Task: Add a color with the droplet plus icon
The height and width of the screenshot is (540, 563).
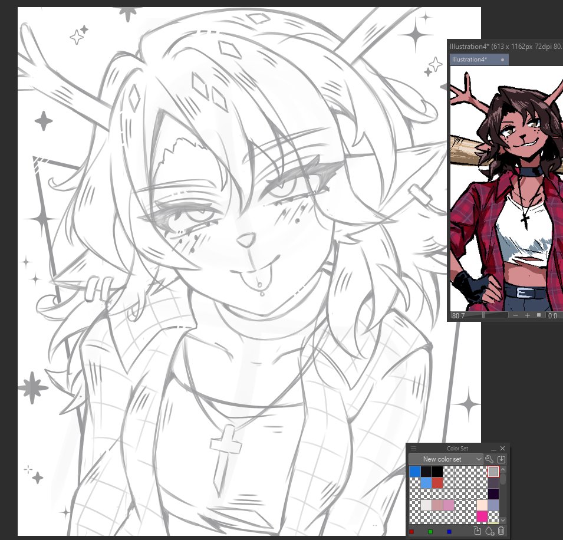Action: click(x=489, y=531)
